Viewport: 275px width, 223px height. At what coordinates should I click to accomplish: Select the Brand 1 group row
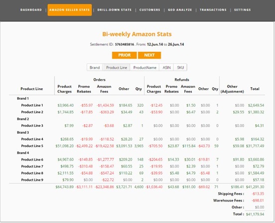click(x=23, y=98)
